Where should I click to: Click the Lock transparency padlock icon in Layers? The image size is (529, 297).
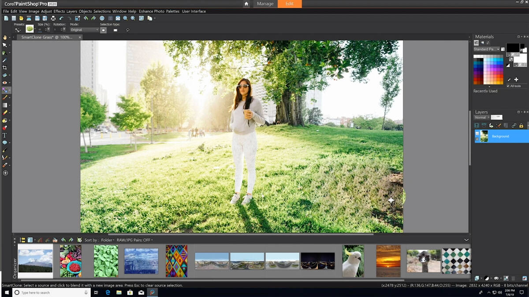click(521, 126)
